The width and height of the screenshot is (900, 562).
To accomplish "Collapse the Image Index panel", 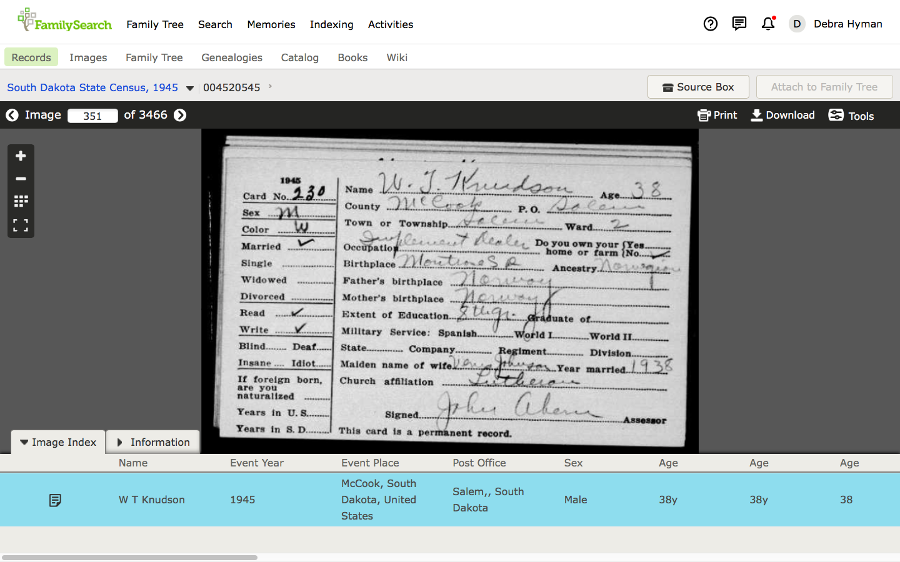I will click(x=58, y=442).
